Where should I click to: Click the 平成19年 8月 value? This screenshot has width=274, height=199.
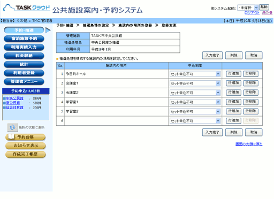point(101,49)
